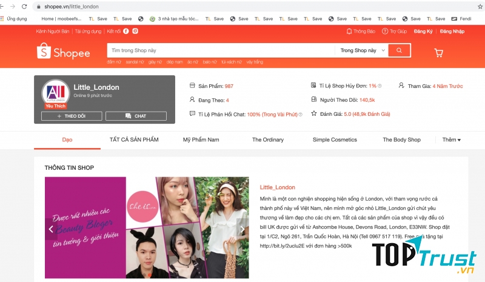The image size is (485, 282).
Task: Click Tải ứng dụng download link
Action: pos(88,32)
